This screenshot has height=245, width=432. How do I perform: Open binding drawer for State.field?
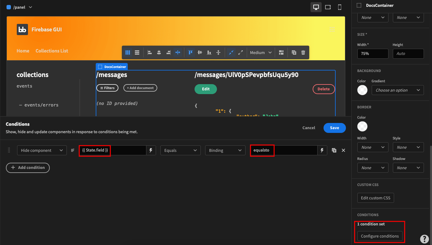tap(151, 150)
